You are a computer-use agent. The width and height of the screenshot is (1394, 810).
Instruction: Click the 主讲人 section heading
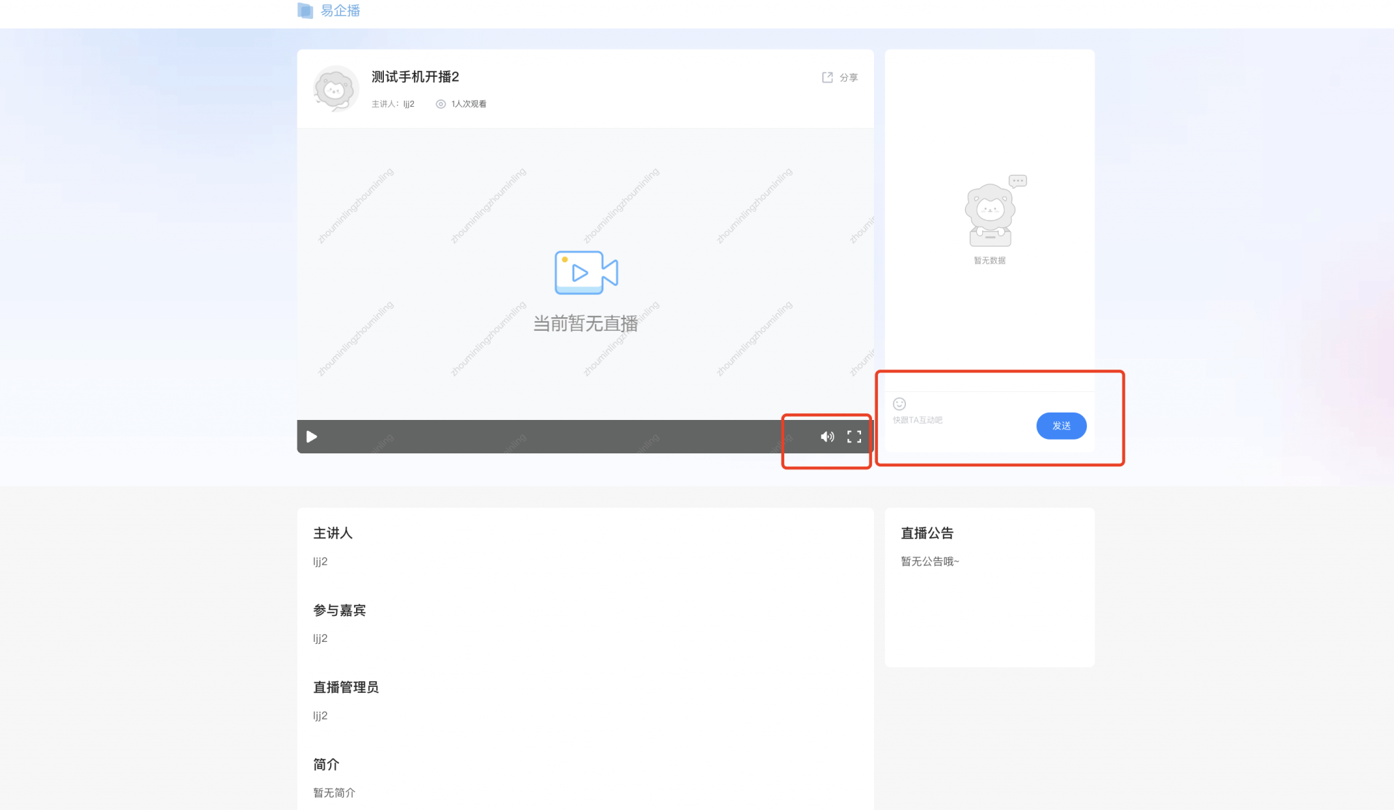(333, 533)
